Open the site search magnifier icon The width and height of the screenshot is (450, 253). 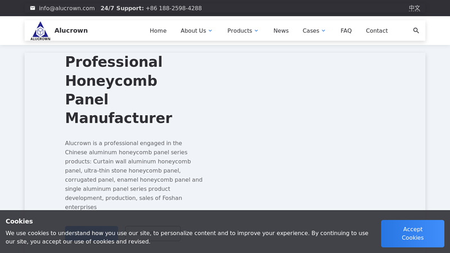coord(416,30)
